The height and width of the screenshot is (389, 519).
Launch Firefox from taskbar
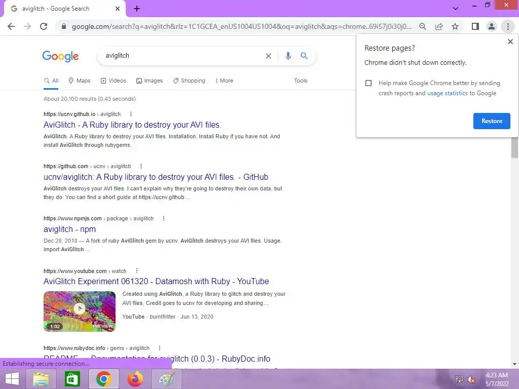pyautogui.click(x=135, y=379)
